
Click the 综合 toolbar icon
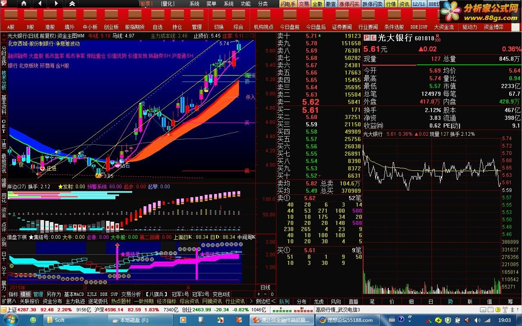(x=238, y=20)
